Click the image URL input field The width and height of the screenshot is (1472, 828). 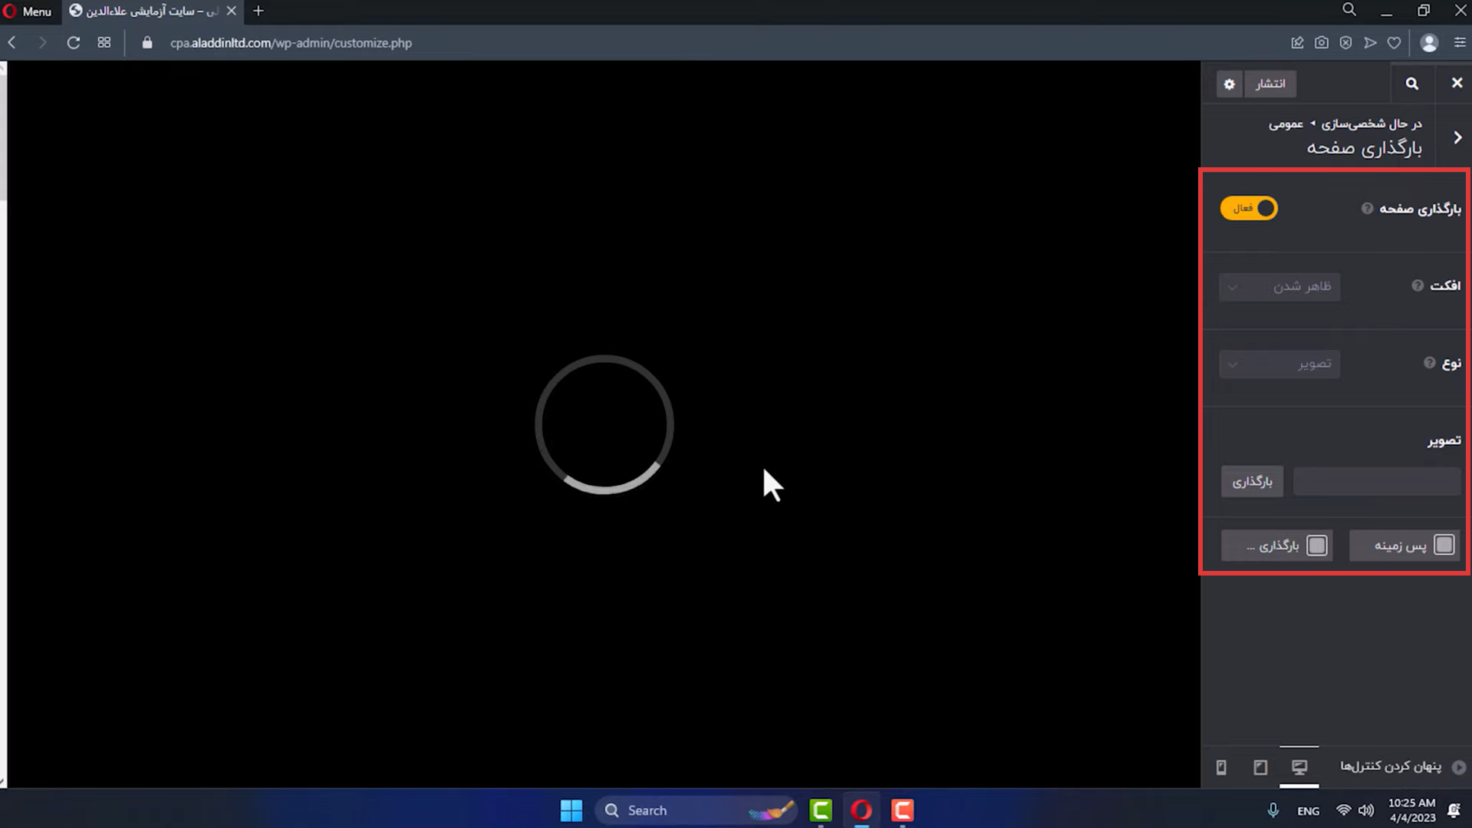point(1377,482)
